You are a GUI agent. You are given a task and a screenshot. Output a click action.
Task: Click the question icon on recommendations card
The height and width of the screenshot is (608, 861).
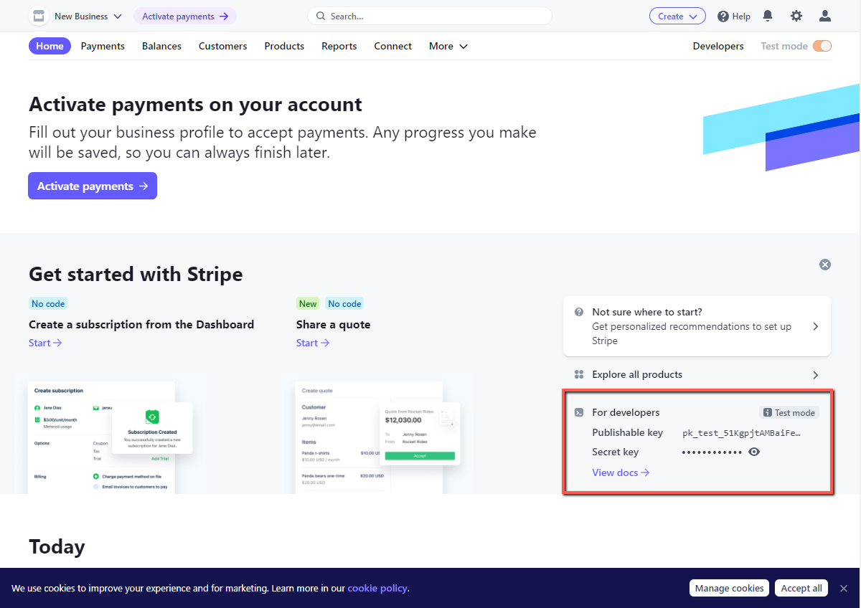click(579, 311)
